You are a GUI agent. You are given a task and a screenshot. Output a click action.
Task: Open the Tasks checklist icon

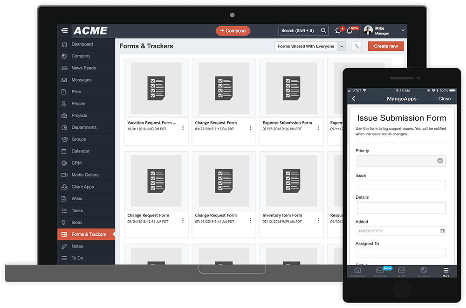(64, 210)
